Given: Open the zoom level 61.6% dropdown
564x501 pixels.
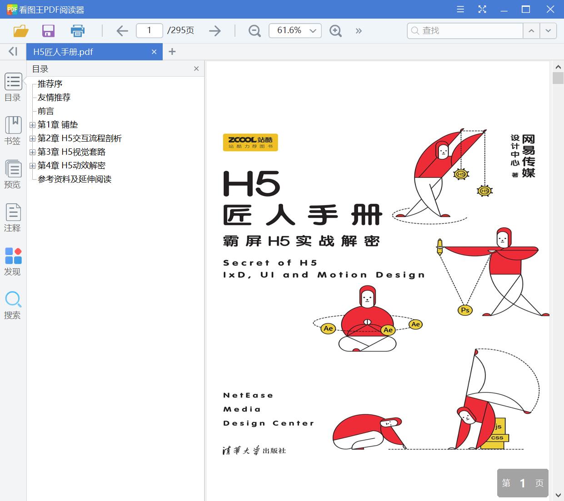Looking at the screenshot, I should [295, 30].
